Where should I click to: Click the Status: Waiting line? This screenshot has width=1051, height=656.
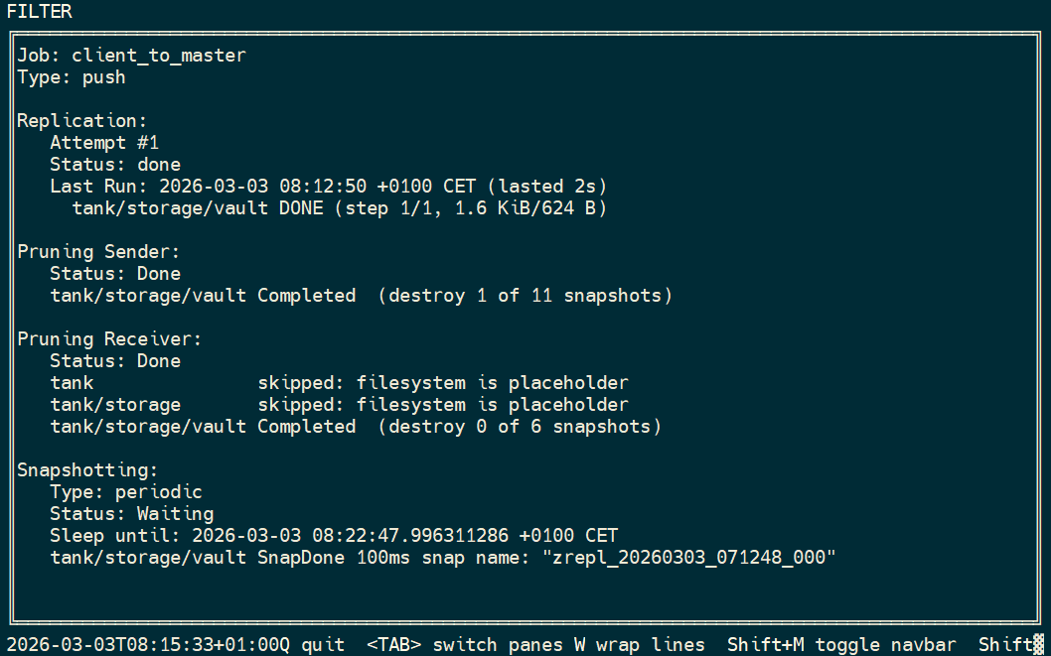(132, 514)
